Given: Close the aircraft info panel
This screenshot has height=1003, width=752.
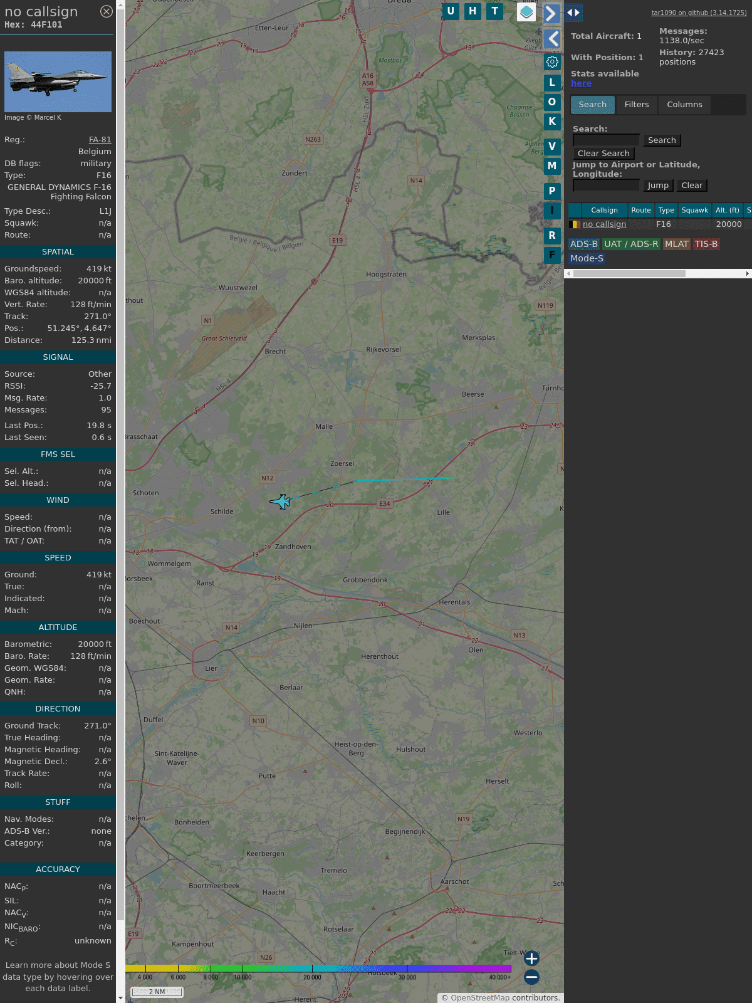Looking at the screenshot, I should pyautogui.click(x=107, y=11).
